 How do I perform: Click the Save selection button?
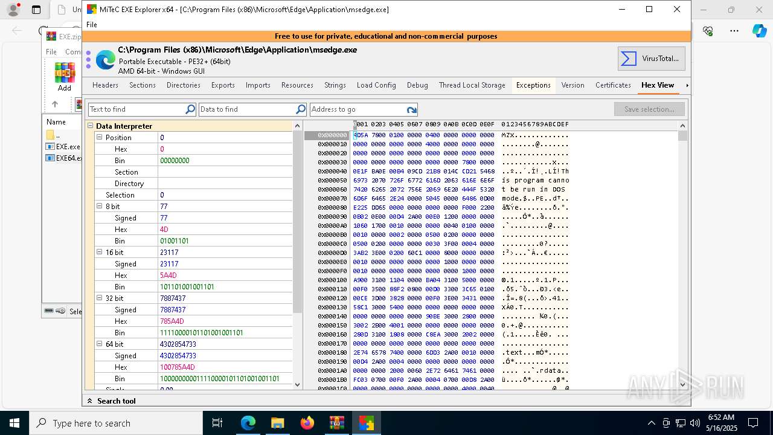pyautogui.click(x=649, y=109)
